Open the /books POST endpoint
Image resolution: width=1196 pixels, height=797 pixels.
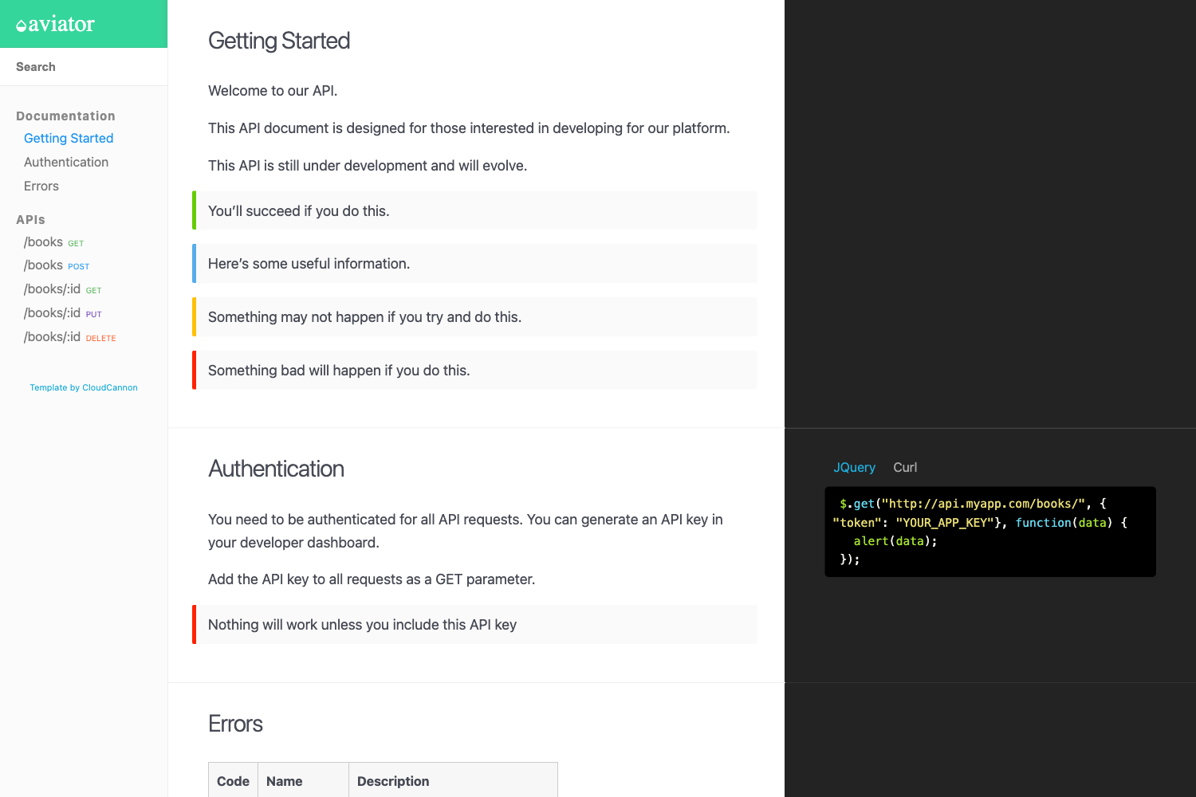pos(56,265)
